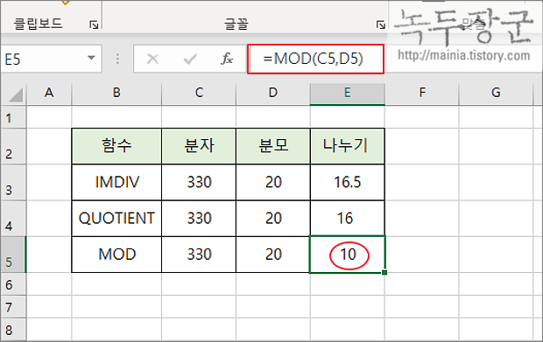
Task: Select row 3 header
Action: tap(13, 183)
